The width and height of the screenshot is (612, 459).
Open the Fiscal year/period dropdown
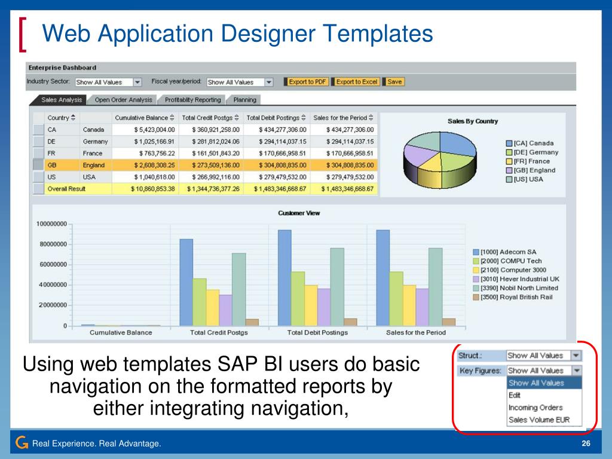click(x=269, y=82)
